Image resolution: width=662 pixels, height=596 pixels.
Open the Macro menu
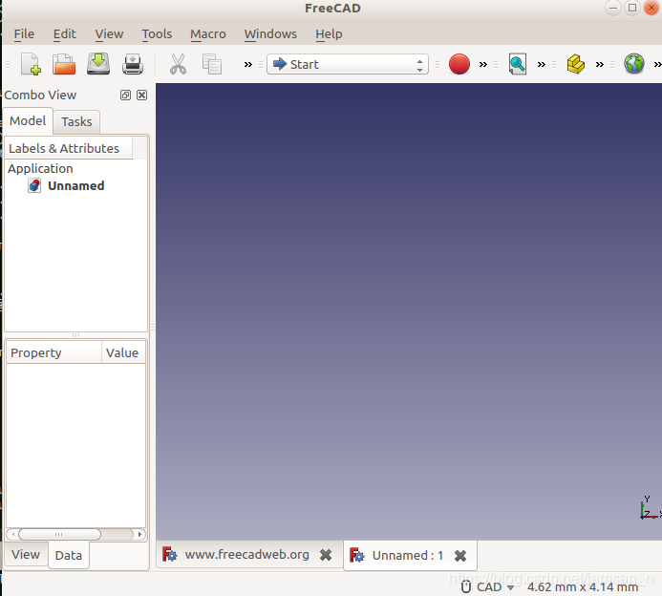(208, 33)
